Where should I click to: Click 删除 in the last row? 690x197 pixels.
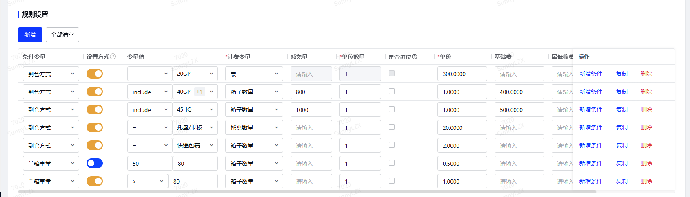coord(646,181)
